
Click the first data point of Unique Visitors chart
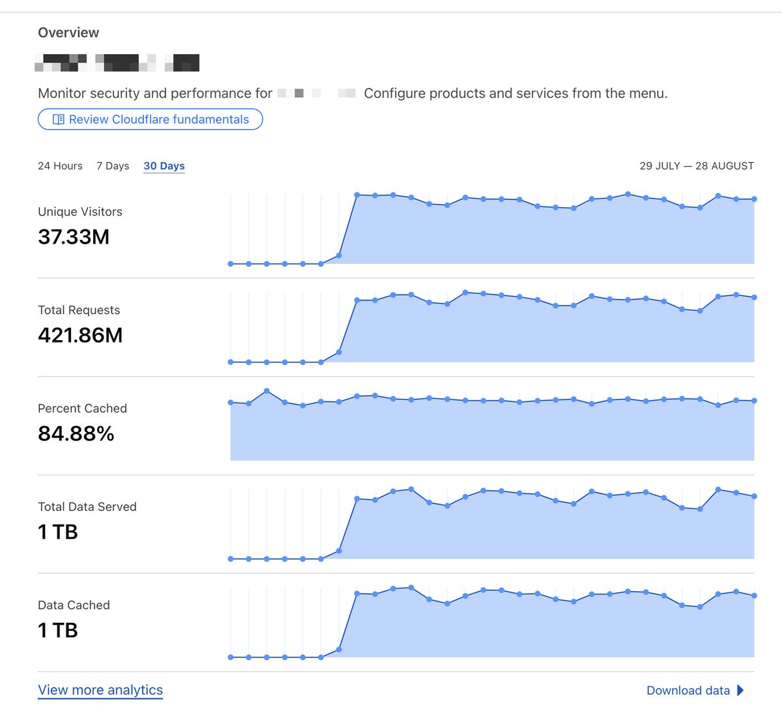pyautogui.click(x=231, y=264)
